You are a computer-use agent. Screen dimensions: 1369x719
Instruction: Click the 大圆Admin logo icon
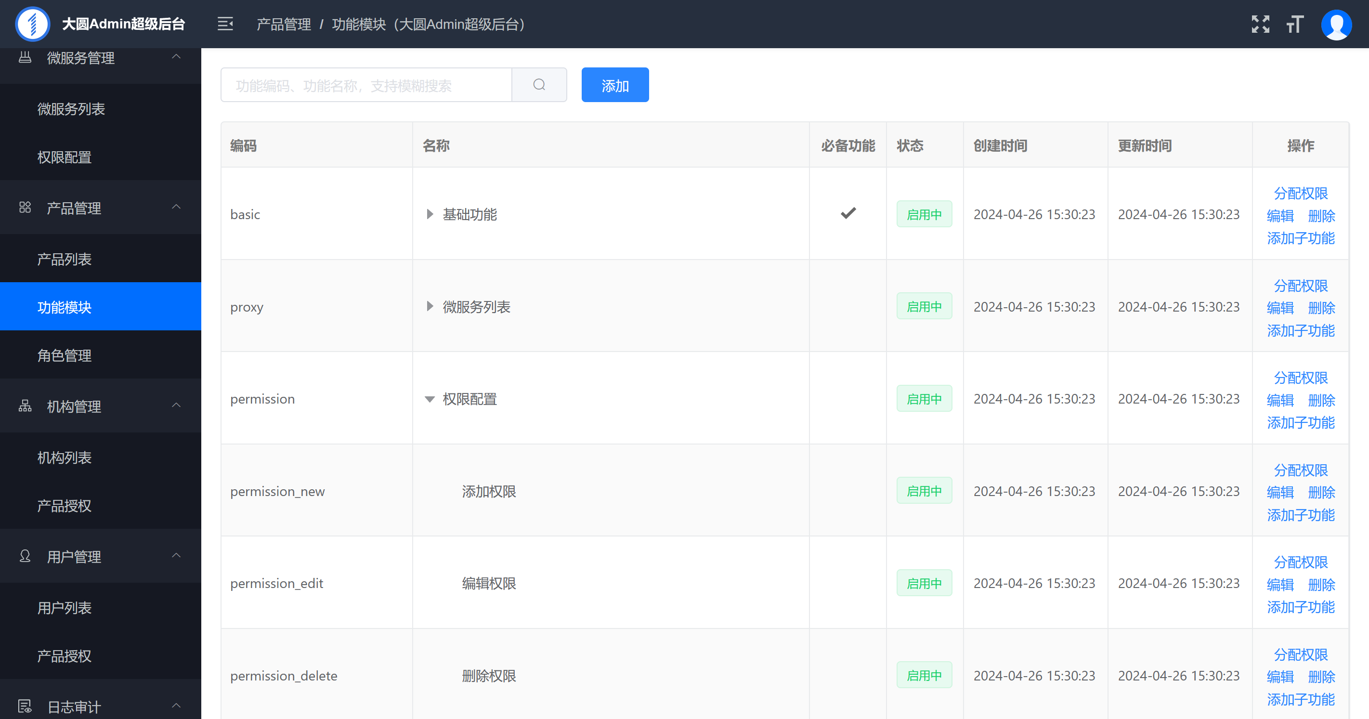point(32,24)
